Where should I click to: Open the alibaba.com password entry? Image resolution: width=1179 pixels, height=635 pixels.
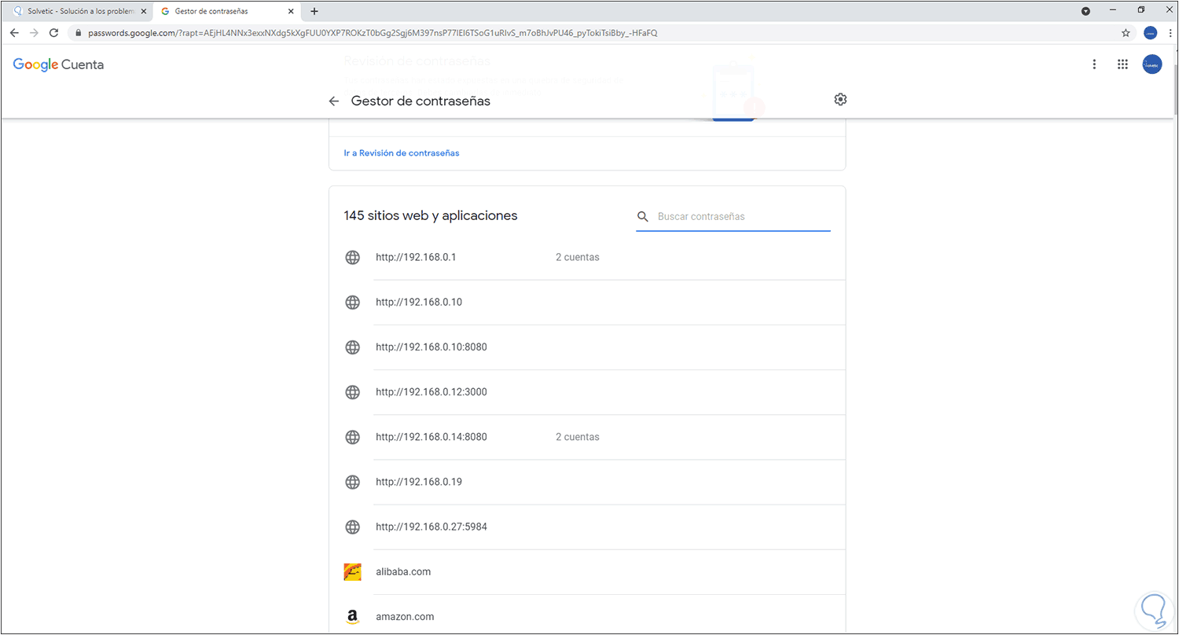pos(403,572)
